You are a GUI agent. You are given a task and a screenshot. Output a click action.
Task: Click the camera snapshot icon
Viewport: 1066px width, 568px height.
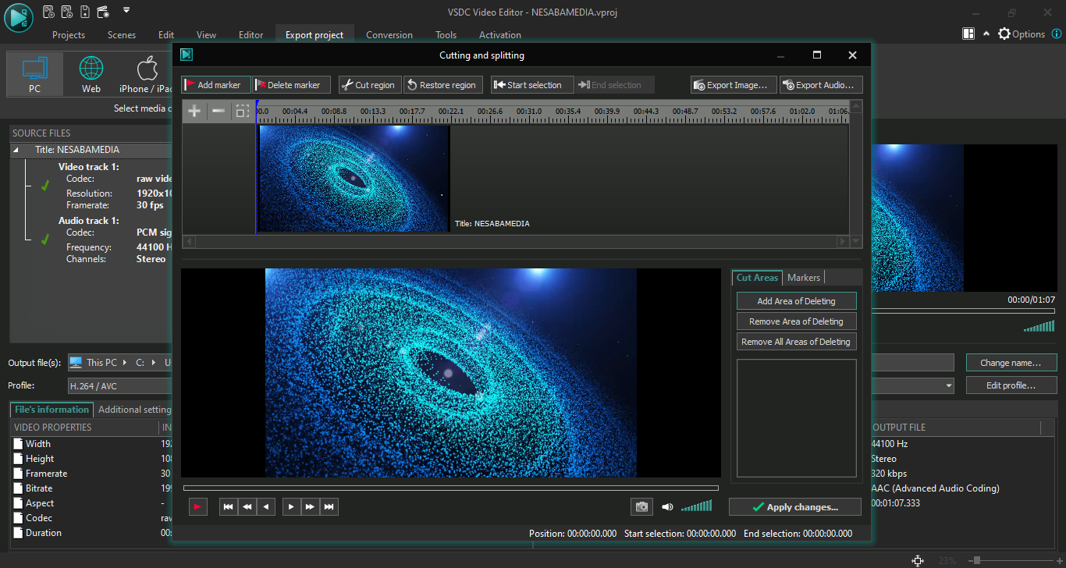coord(641,507)
